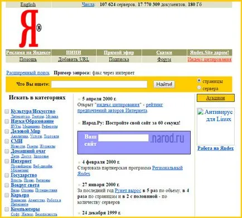The width and height of the screenshot is (242, 218).
Task: Toggle the Интернет category checkbox
Action: (x=7, y=161)
